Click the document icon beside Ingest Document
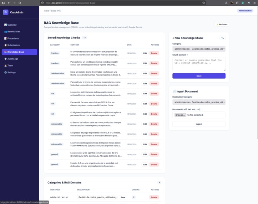 coord(174,91)
